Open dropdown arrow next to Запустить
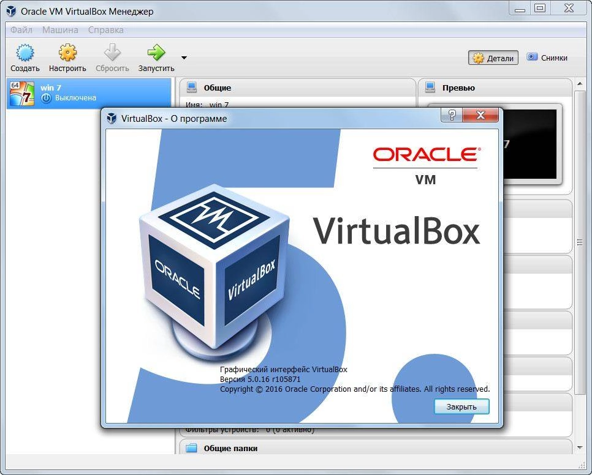 tap(184, 58)
